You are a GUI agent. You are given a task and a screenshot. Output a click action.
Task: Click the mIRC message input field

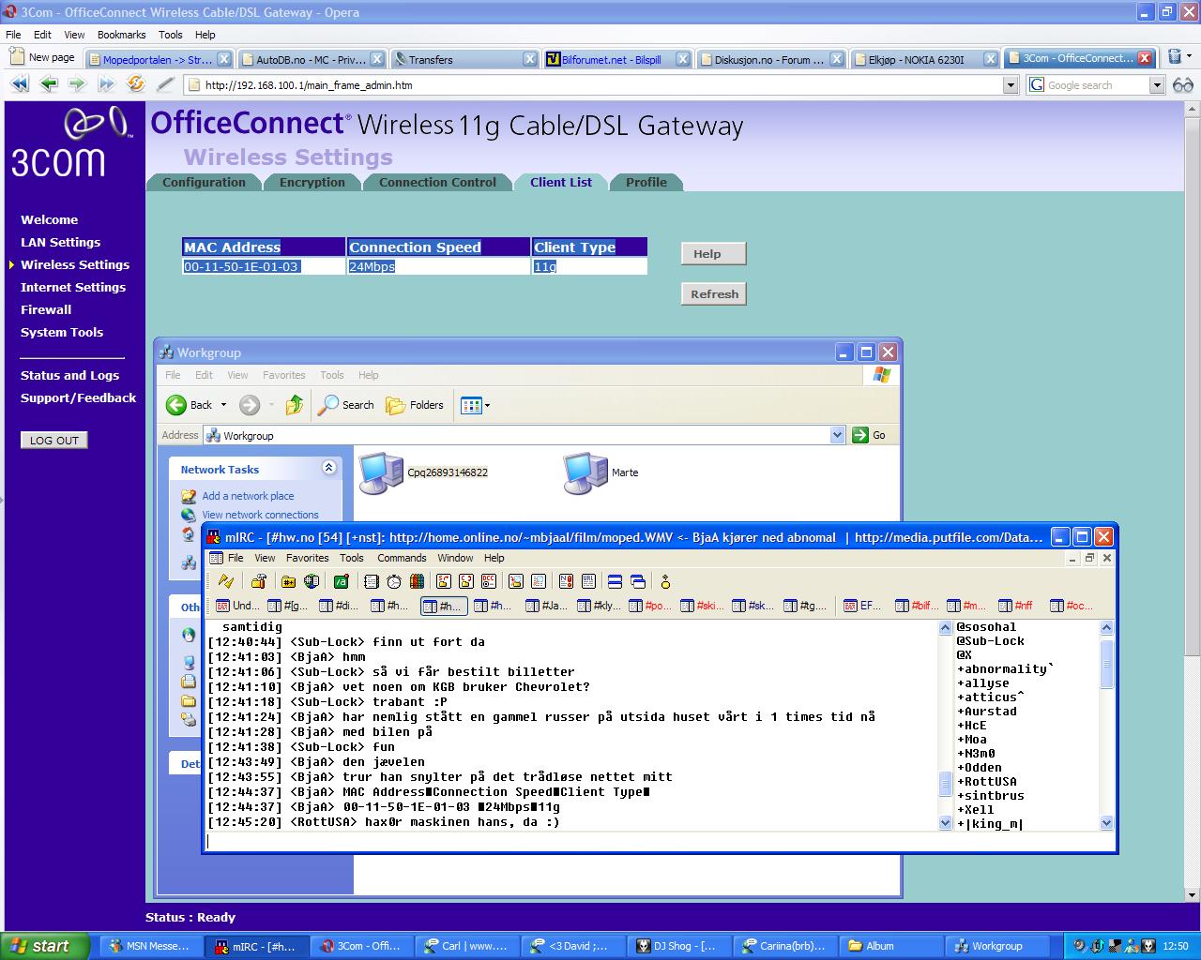coord(660,842)
